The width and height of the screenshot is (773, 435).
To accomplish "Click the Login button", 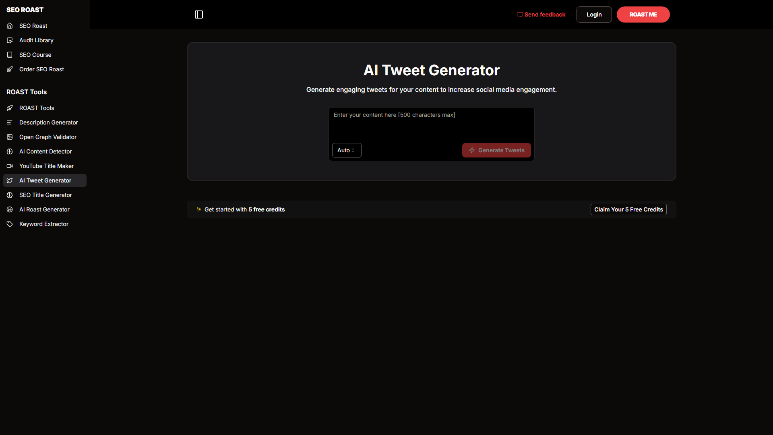I will tap(593, 14).
